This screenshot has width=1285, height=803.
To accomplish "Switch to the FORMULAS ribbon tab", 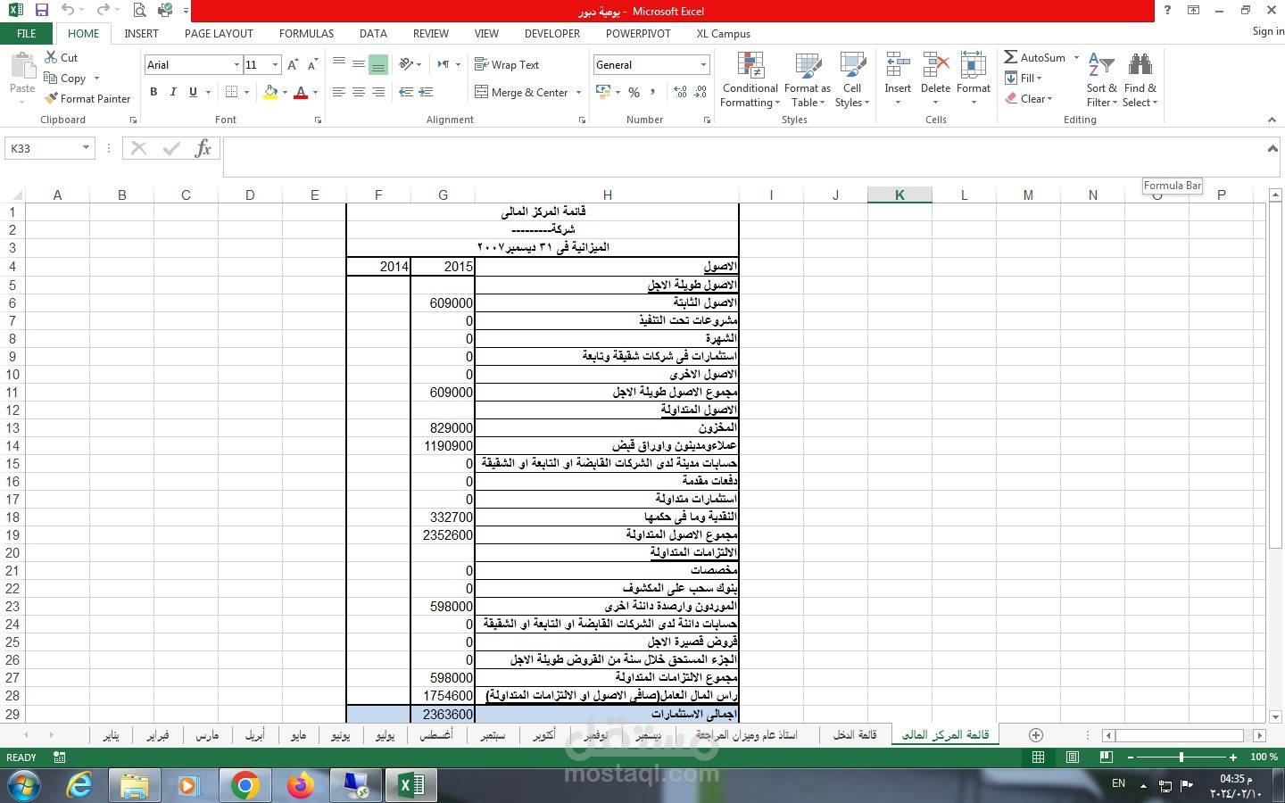I will tap(306, 34).
